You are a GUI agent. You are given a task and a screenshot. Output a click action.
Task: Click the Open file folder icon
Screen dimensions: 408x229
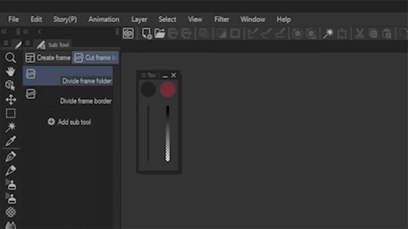coord(160,34)
